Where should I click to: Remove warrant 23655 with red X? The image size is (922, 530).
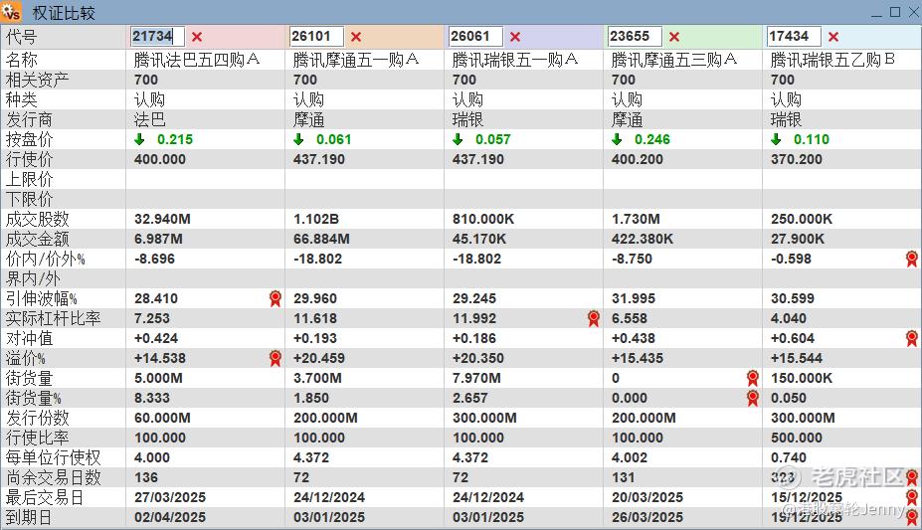674,37
